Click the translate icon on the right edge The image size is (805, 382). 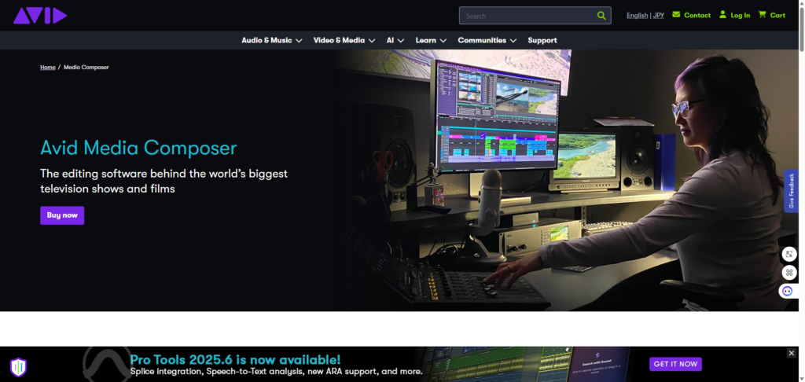[x=788, y=254]
